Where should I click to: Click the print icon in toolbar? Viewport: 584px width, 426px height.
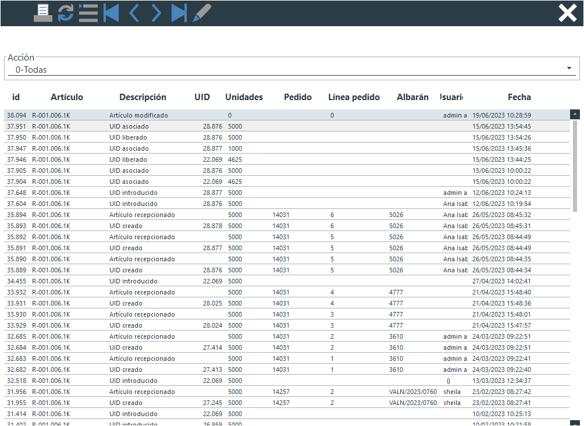[43, 13]
